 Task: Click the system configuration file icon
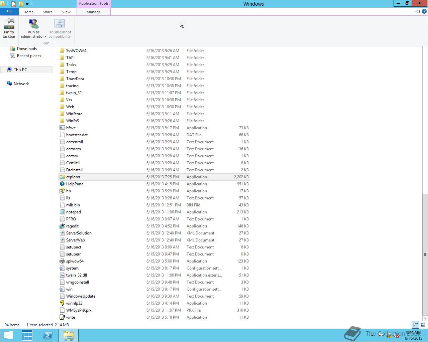pos(62,268)
